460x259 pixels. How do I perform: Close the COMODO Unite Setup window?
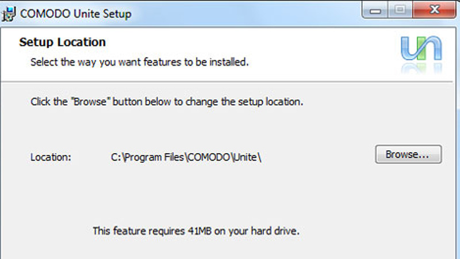tap(435, 10)
